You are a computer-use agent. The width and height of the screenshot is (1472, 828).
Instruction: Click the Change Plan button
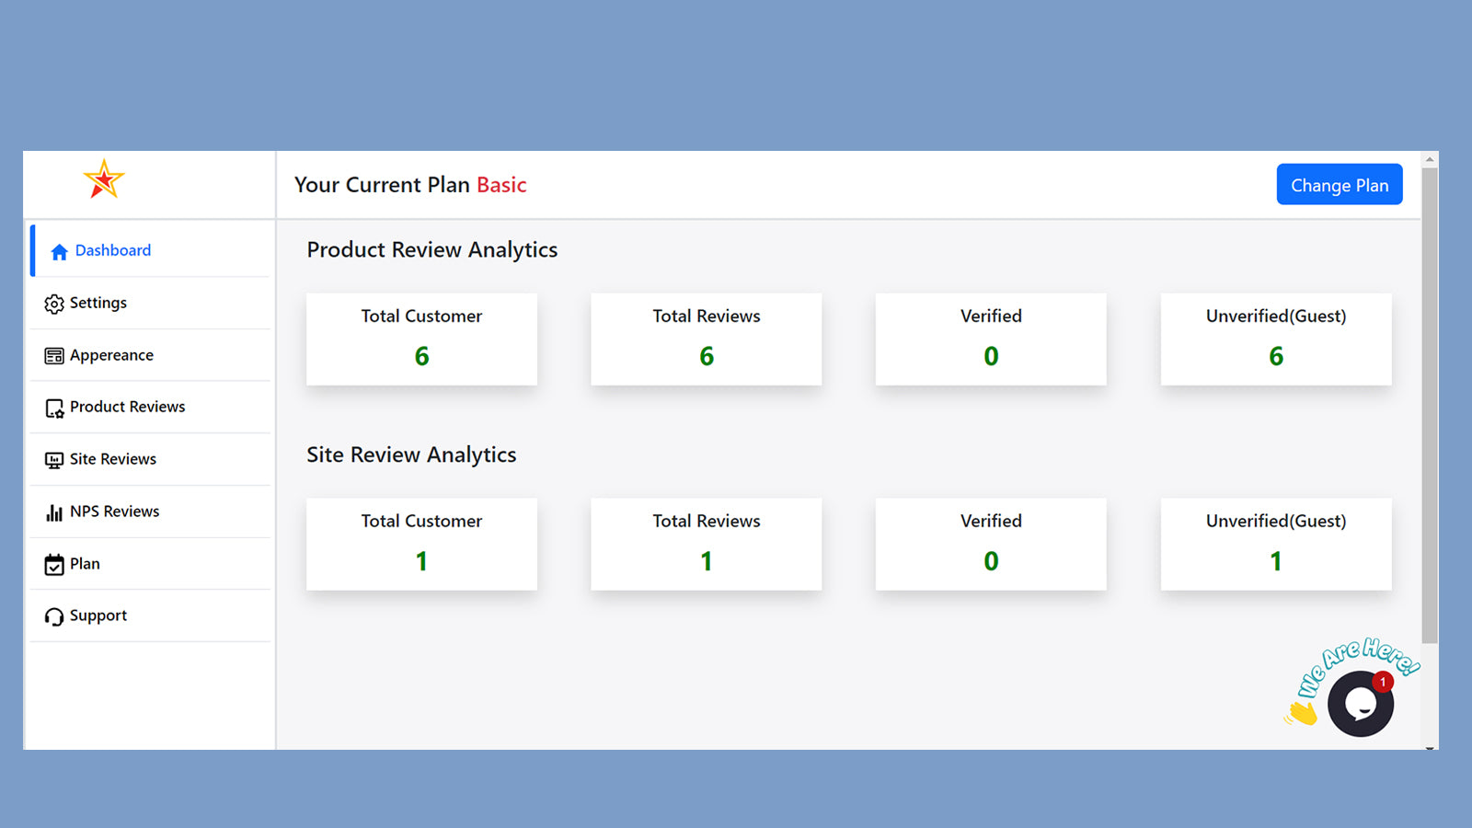click(x=1340, y=185)
